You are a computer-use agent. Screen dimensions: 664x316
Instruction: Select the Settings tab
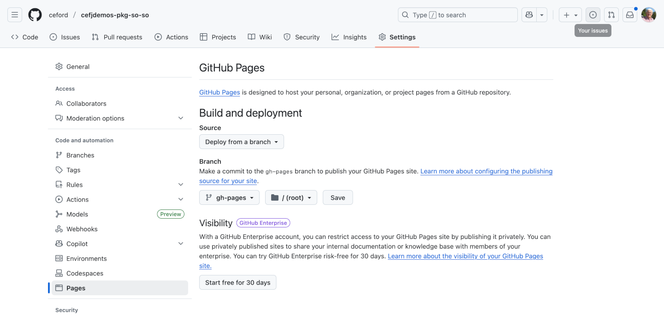tap(397, 37)
